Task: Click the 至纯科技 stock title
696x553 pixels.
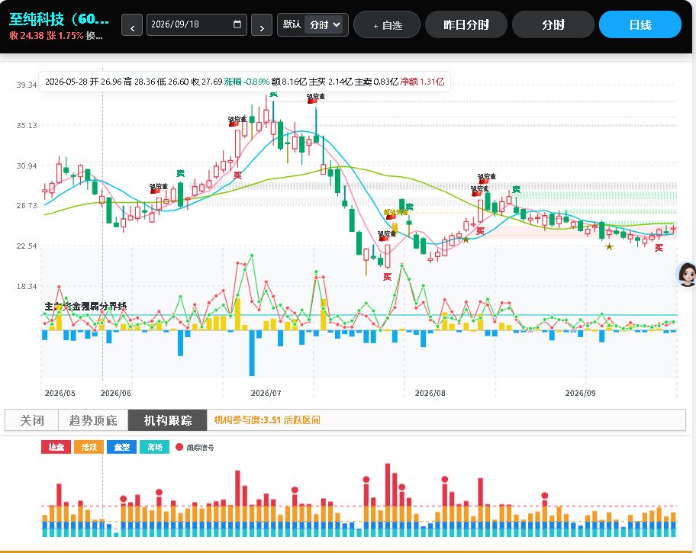Action: [59, 19]
